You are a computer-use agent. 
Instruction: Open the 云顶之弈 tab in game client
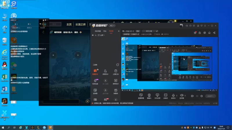pos(81,25)
